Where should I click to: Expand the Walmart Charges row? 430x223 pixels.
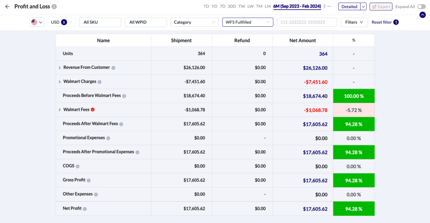pos(60,82)
